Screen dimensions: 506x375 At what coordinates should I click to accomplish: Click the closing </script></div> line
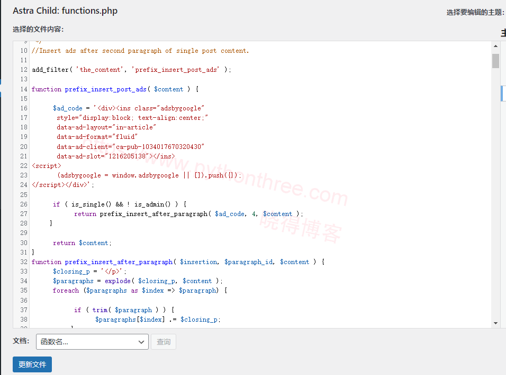click(63, 185)
